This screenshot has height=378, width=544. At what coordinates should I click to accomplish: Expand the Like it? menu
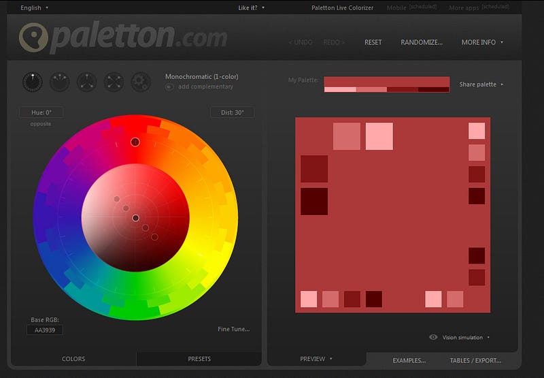[251, 7]
